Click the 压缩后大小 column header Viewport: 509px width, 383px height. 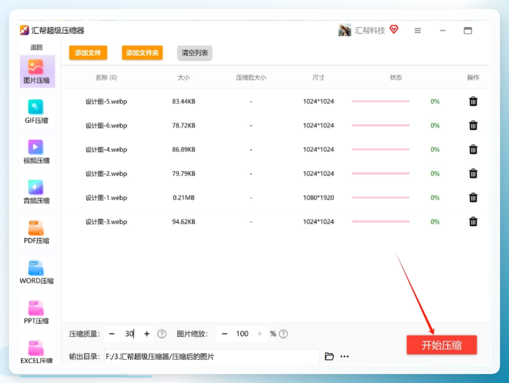(251, 78)
